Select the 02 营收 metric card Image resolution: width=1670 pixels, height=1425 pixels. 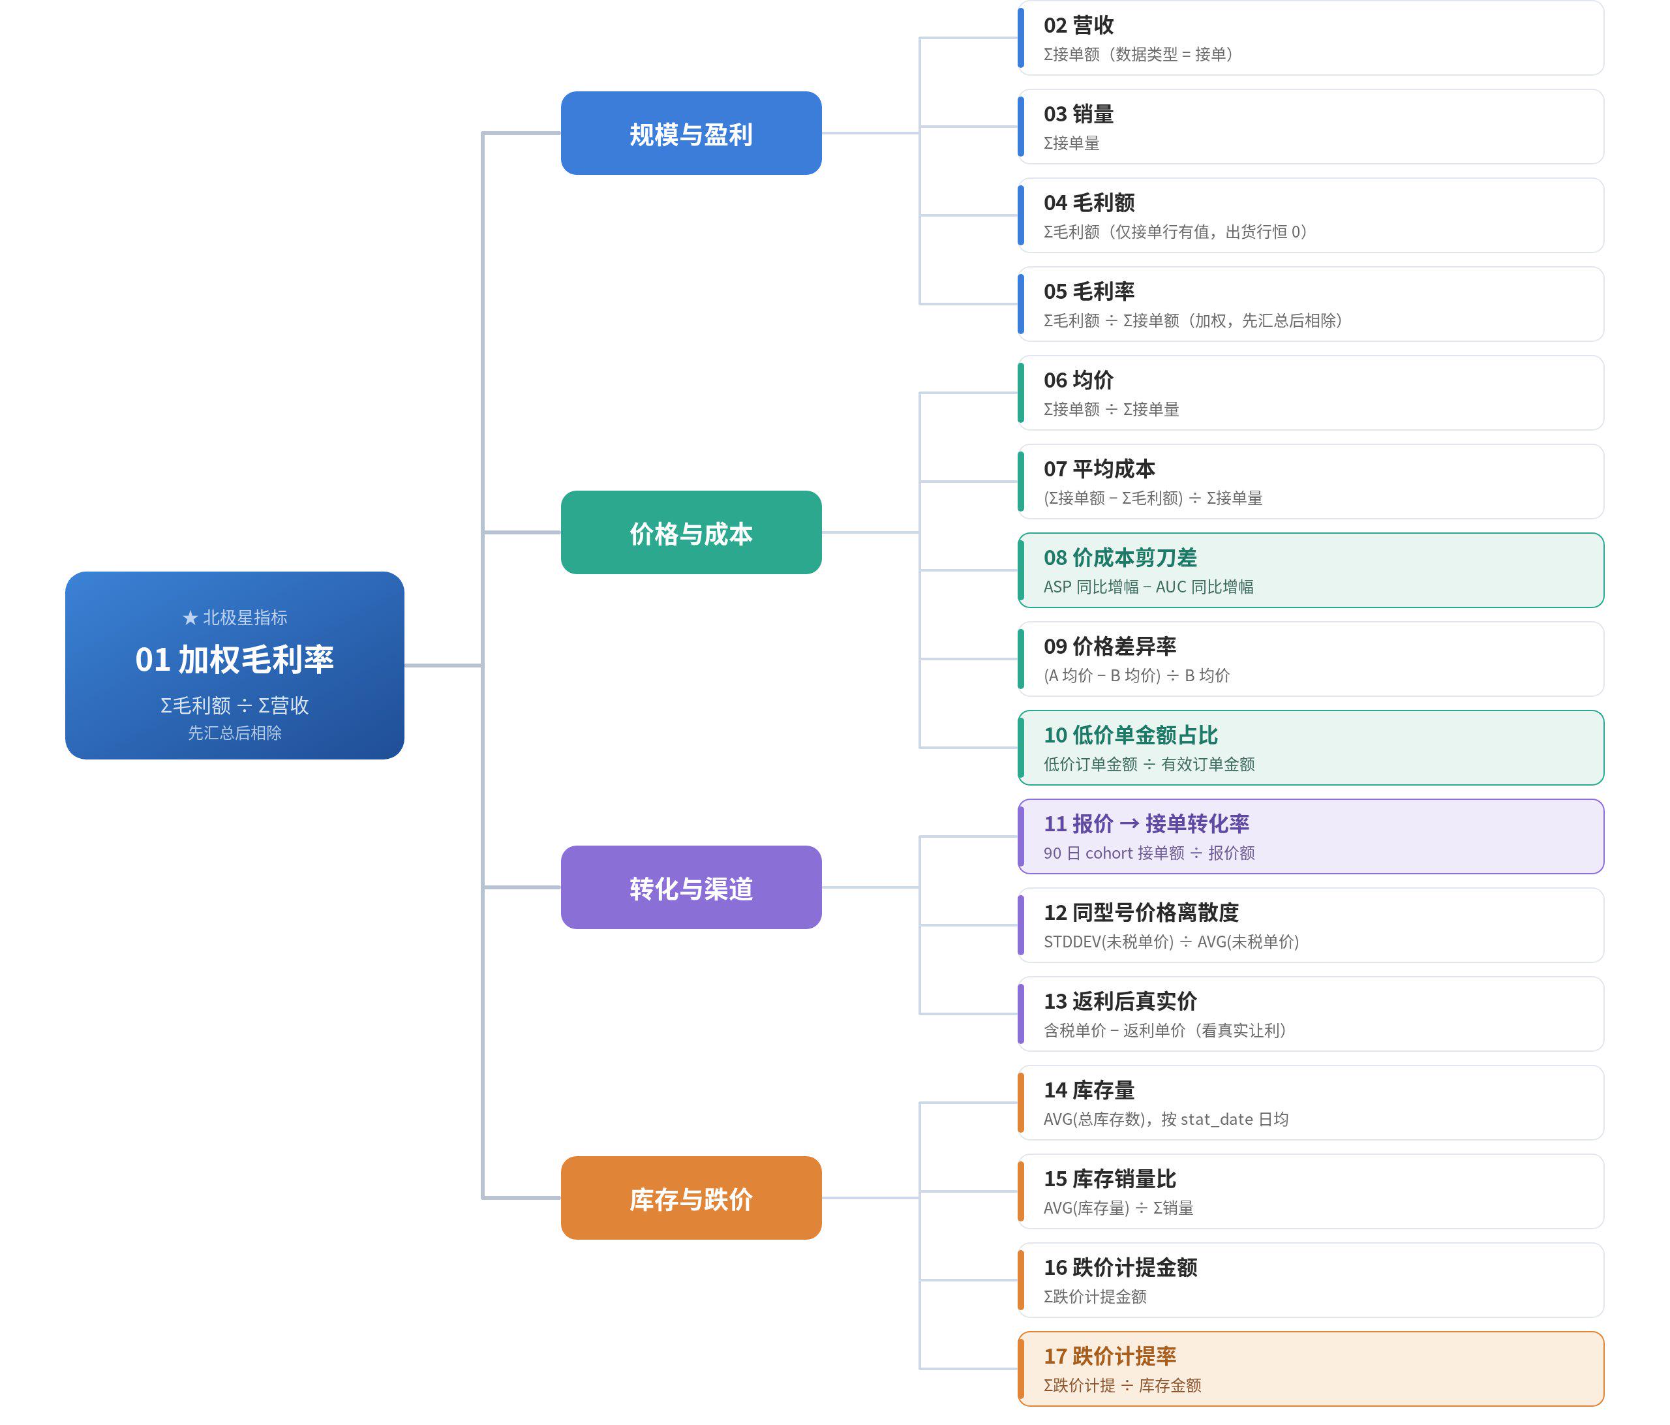(1311, 38)
